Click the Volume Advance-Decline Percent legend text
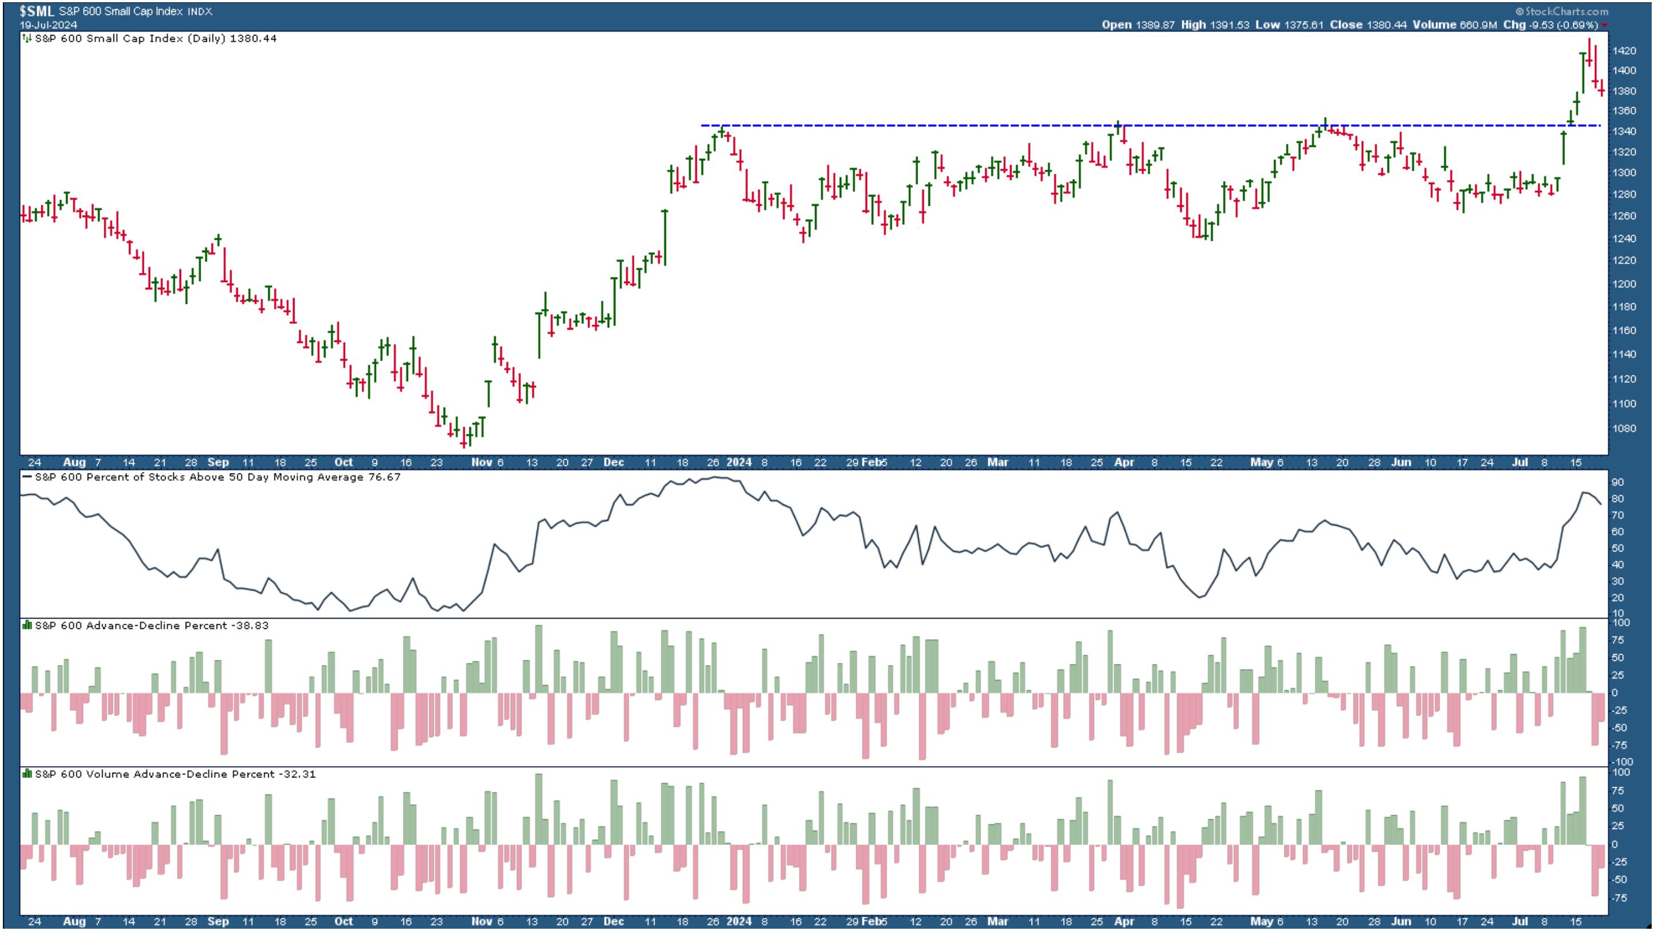 (175, 774)
